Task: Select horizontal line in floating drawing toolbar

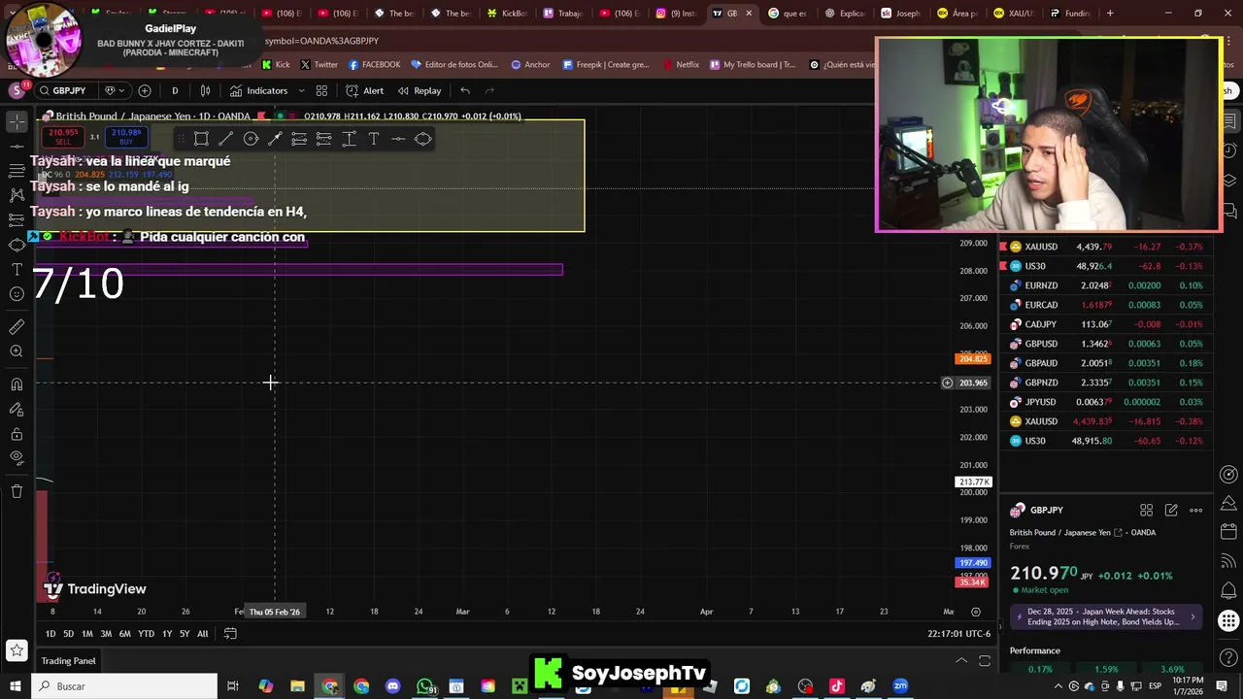Action: pyautogui.click(x=398, y=139)
